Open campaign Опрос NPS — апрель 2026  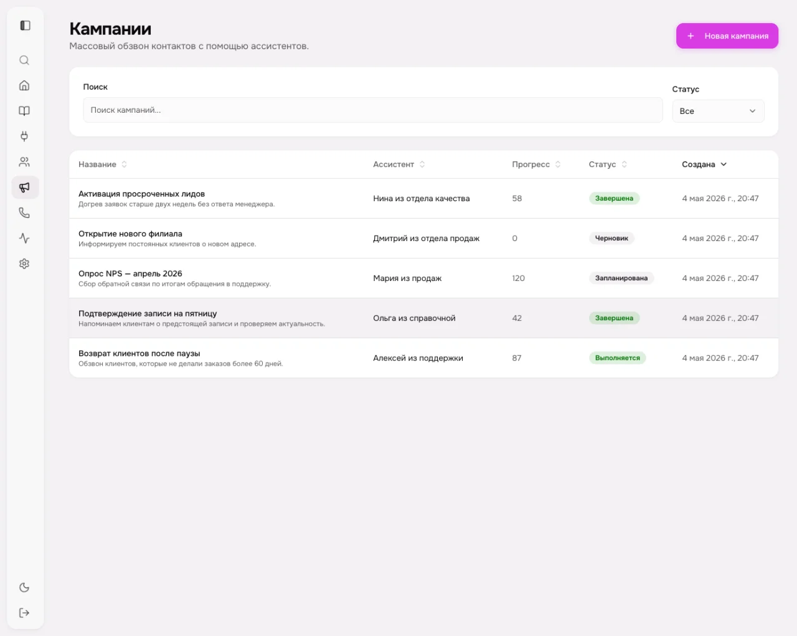[x=130, y=273]
